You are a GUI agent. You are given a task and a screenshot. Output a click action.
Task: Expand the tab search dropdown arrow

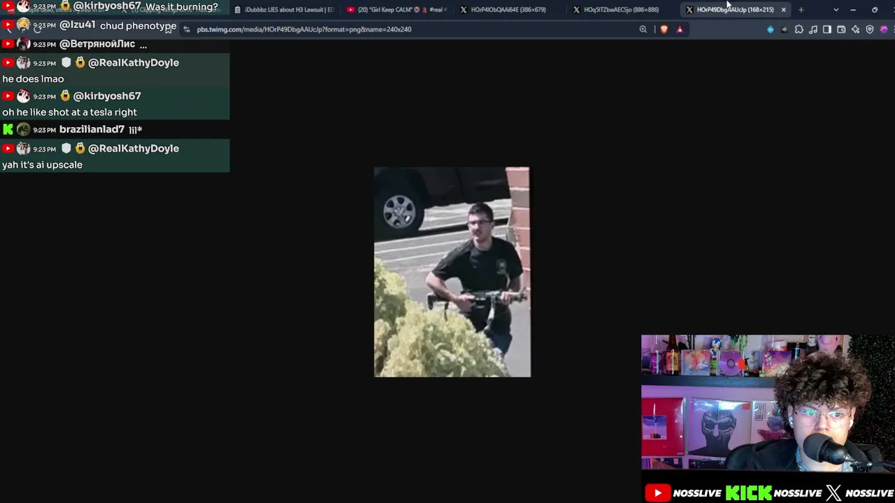[836, 10]
